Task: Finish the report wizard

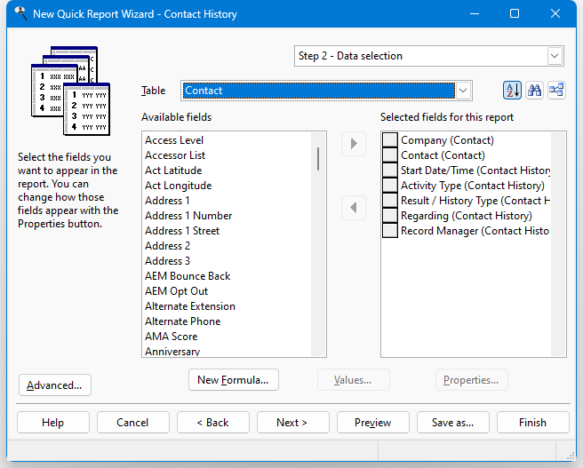Action: click(533, 423)
